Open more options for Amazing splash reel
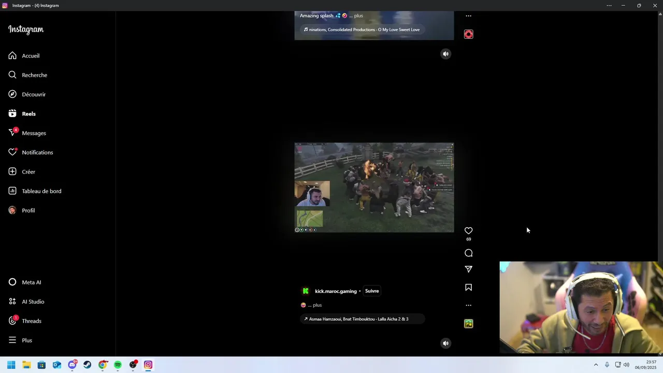Screen dimensions: 663x373 coord(468,16)
